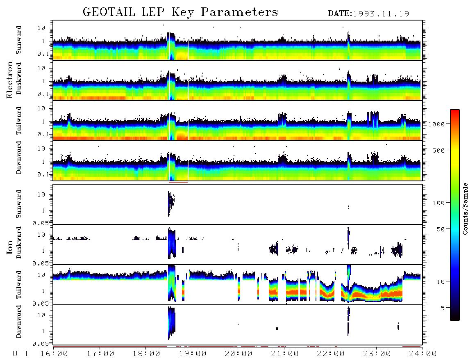The image size is (468, 361).
Task: Click the Ion Sunward "0.05" axis label
Action: click(x=40, y=223)
